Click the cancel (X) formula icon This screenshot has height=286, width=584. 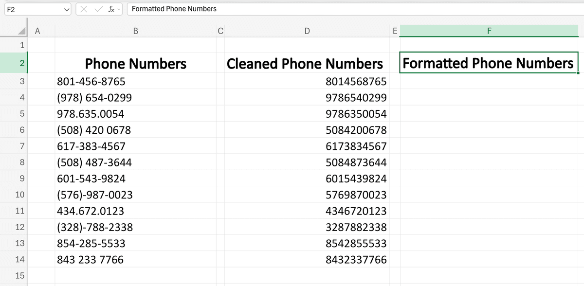84,9
